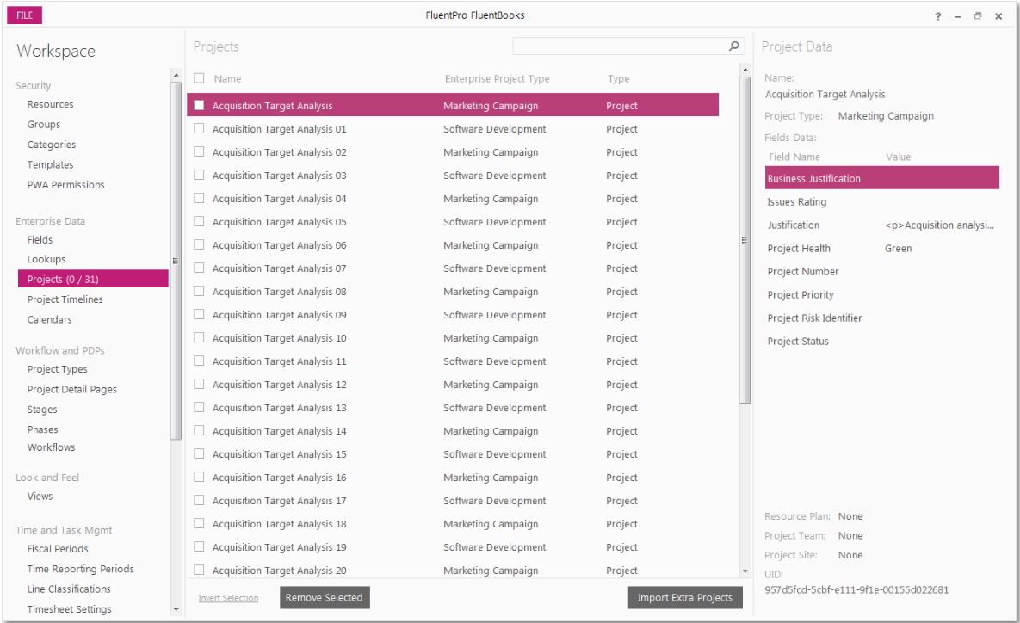Screen dimensions: 1020x623
Task: Open Resources in the Security section
Action: coord(50,104)
